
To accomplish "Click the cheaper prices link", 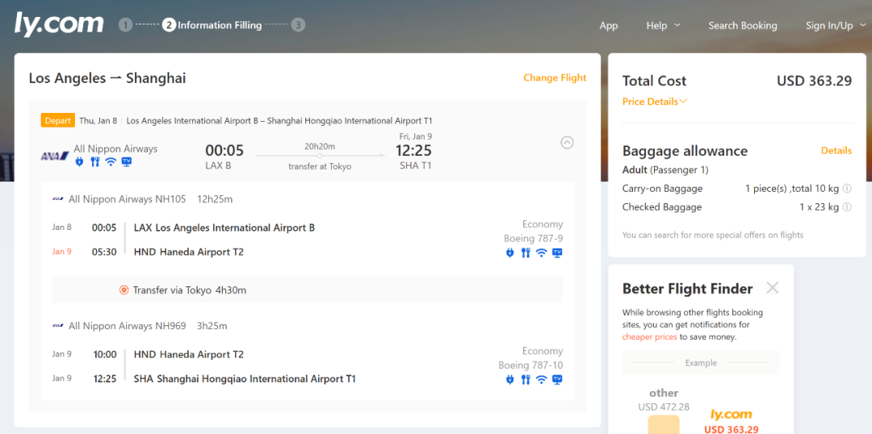I will pyautogui.click(x=649, y=337).
